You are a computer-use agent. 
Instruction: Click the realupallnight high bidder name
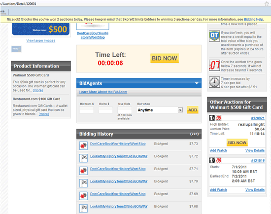[x=251, y=124]
